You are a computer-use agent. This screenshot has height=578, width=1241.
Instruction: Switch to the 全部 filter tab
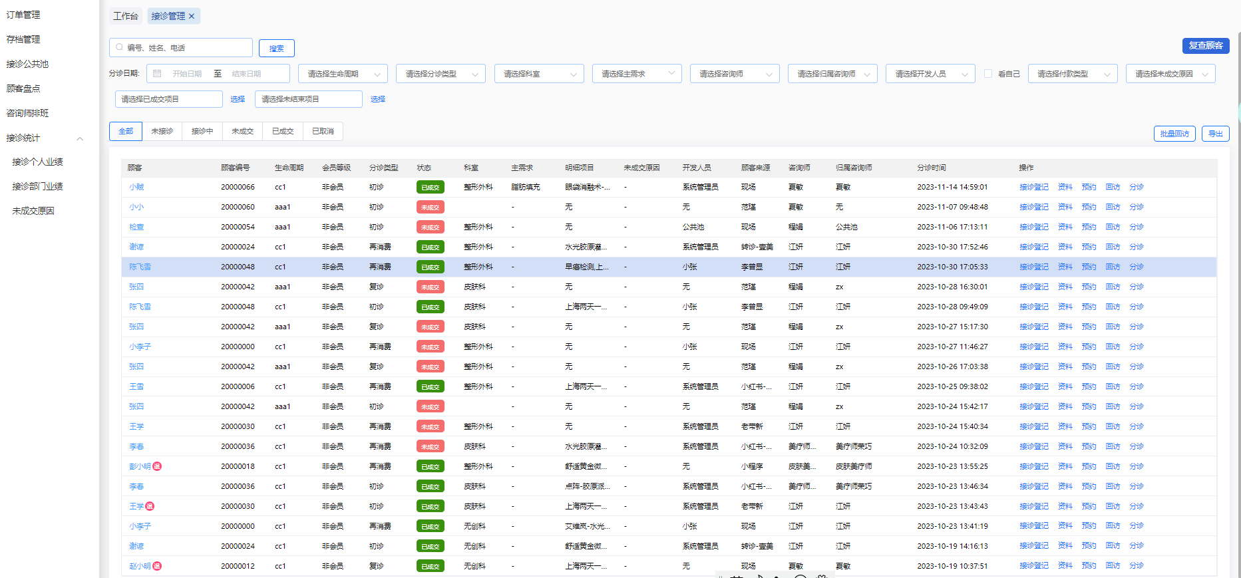(126, 131)
